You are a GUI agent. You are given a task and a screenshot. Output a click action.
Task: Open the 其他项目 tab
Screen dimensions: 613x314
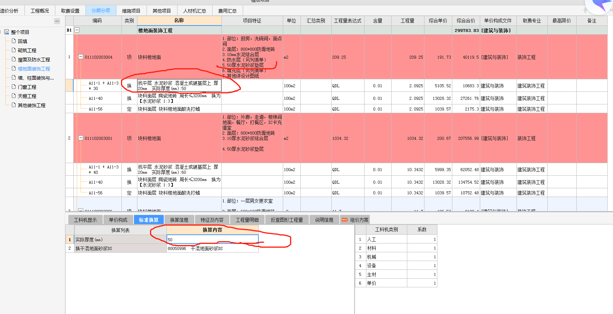[x=162, y=11]
